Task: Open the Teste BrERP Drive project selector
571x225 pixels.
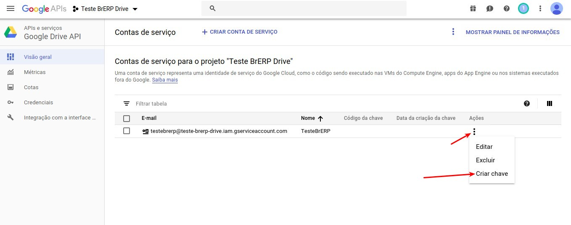Action: pyautogui.click(x=105, y=9)
